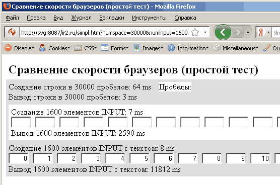
Task: Open the search engine selector dropdown
Action: pyautogui.click(x=268, y=33)
